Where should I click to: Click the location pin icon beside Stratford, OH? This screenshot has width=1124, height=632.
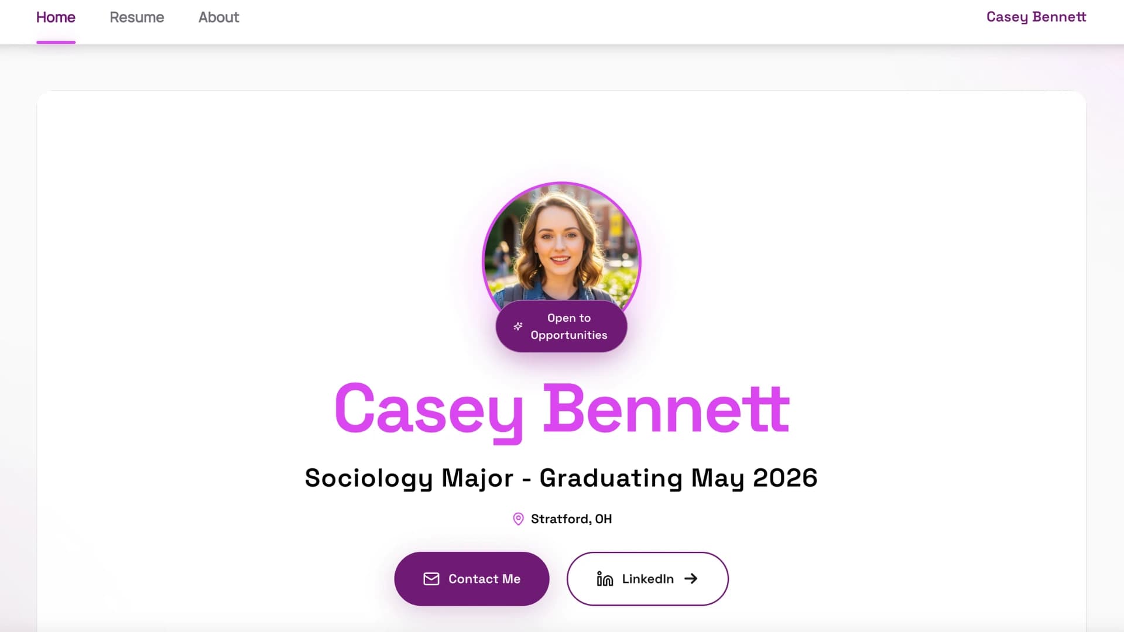(x=518, y=519)
